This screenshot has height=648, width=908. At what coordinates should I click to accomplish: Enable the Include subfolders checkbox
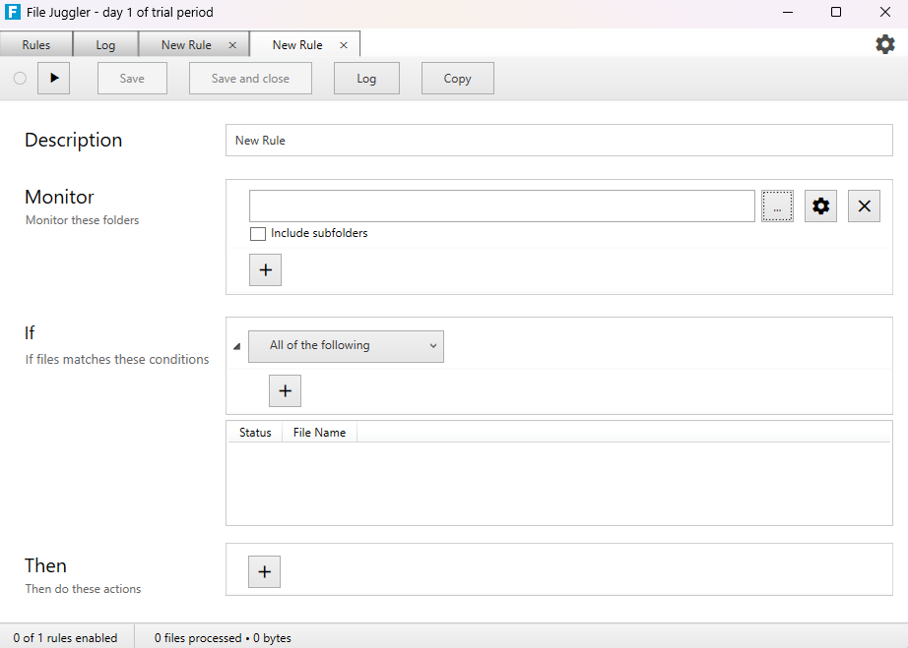(258, 234)
